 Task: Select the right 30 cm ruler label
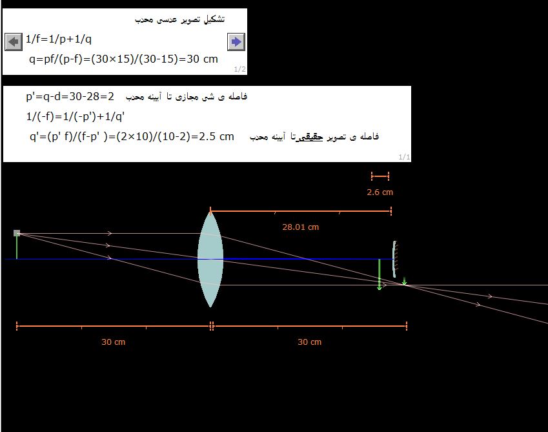pyautogui.click(x=309, y=342)
